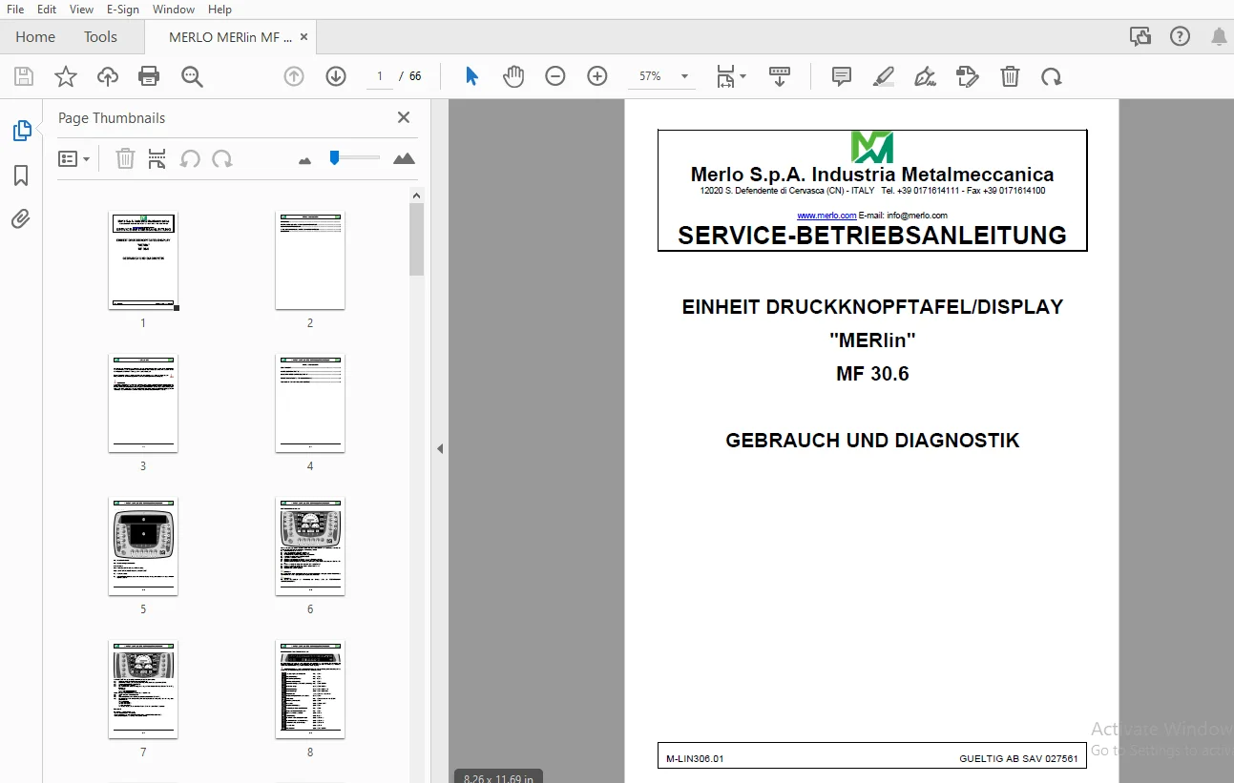Enlarge thumbnail size large mountain icon

coord(405,158)
